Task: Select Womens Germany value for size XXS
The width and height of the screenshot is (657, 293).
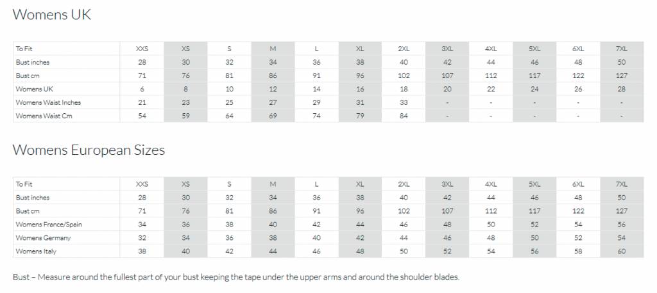Action: pos(142,238)
